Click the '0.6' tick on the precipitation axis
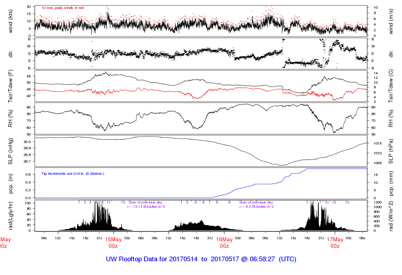 pyautogui.click(x=28, y=174)
